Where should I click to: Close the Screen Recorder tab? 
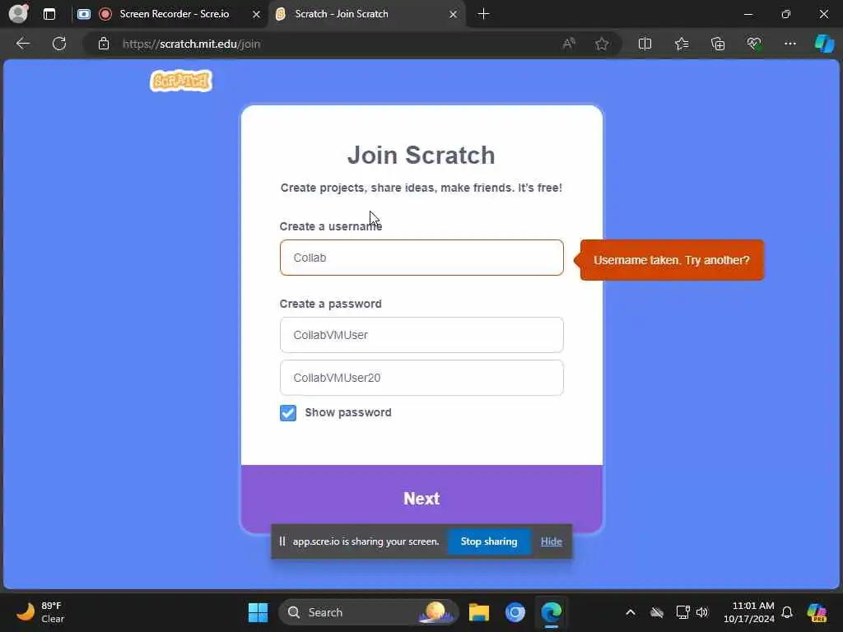coord(257,14)
